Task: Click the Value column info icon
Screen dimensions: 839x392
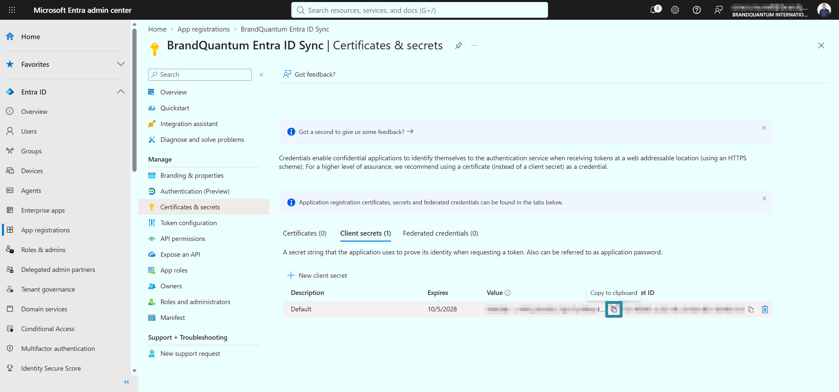Action: (508, 293)
